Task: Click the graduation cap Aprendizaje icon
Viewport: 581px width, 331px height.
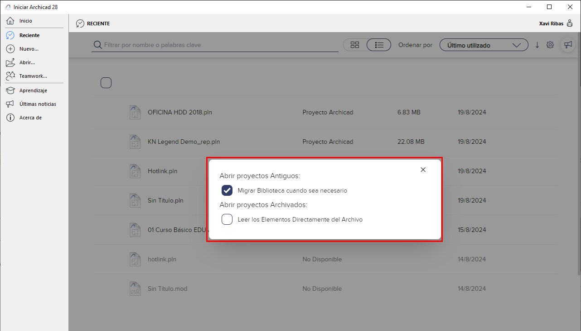Action: 10,90
